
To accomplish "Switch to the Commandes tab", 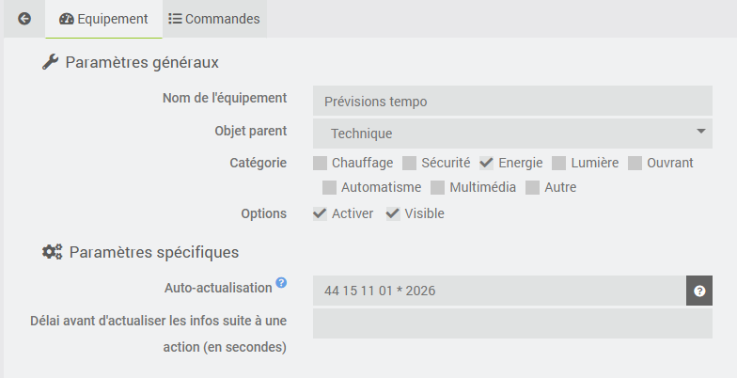I will pos(214,19).
